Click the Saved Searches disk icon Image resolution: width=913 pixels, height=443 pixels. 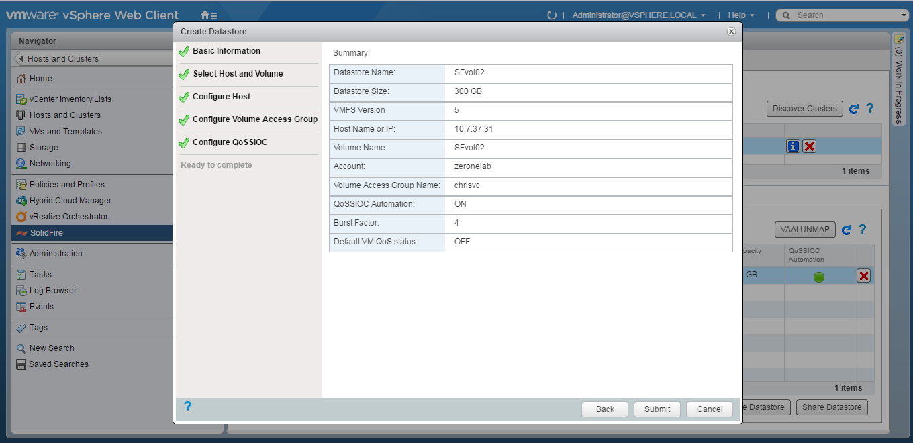click(21, 364)
